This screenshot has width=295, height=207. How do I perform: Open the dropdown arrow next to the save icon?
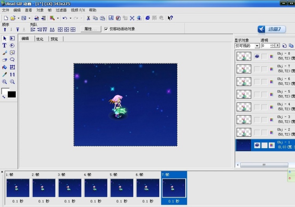point(29,18)
